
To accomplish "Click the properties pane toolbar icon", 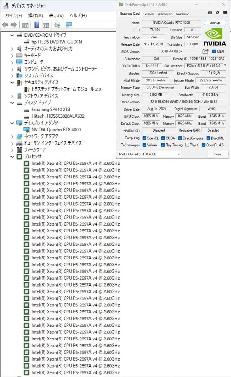I will [x=46, y=25].
